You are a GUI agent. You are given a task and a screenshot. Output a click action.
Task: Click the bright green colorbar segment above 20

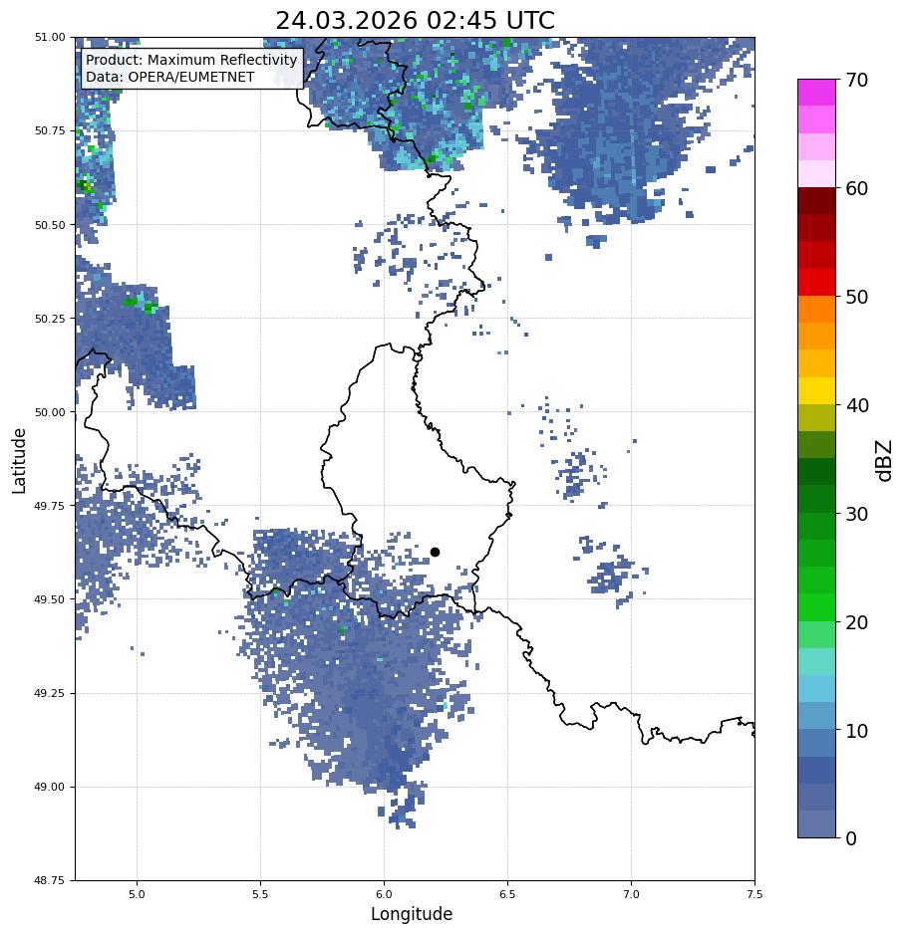[817, 608]
